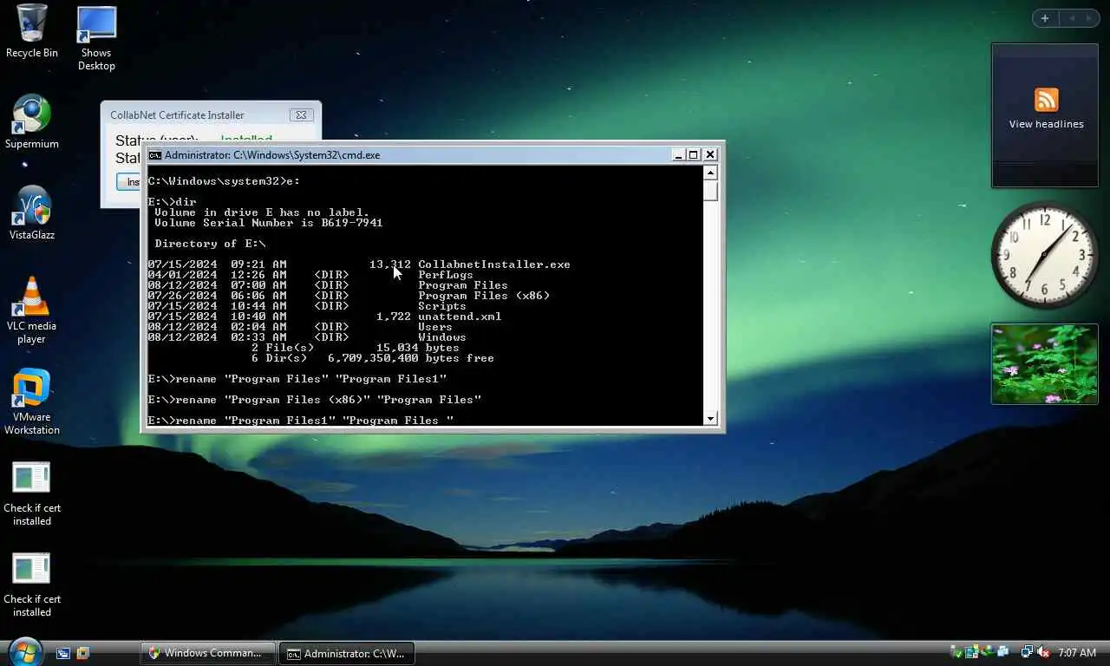Select the Shows Desktop shortcut icon
Image resolution: width=1110 pixels, height=666 pixels.
click(96, 38)
